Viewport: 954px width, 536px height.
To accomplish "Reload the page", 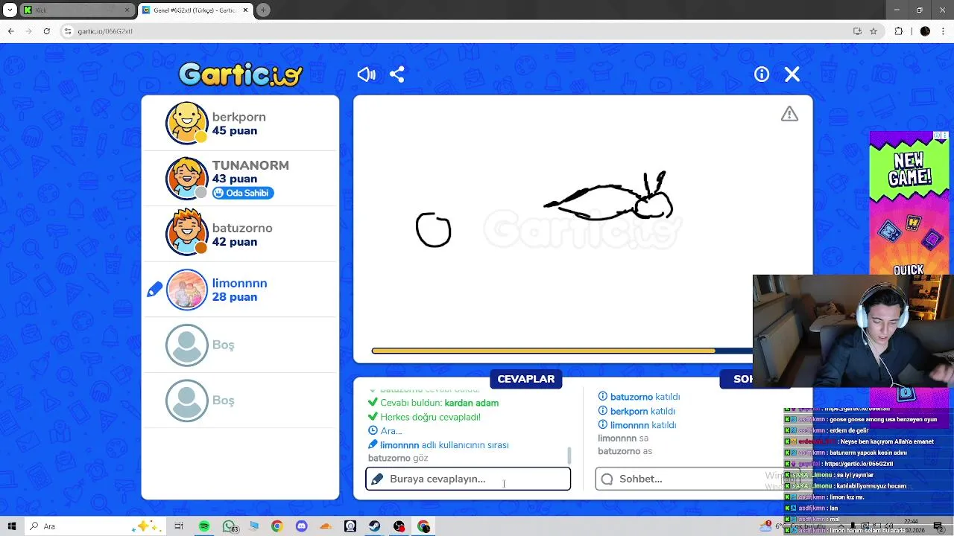I will tap(46, 31).
